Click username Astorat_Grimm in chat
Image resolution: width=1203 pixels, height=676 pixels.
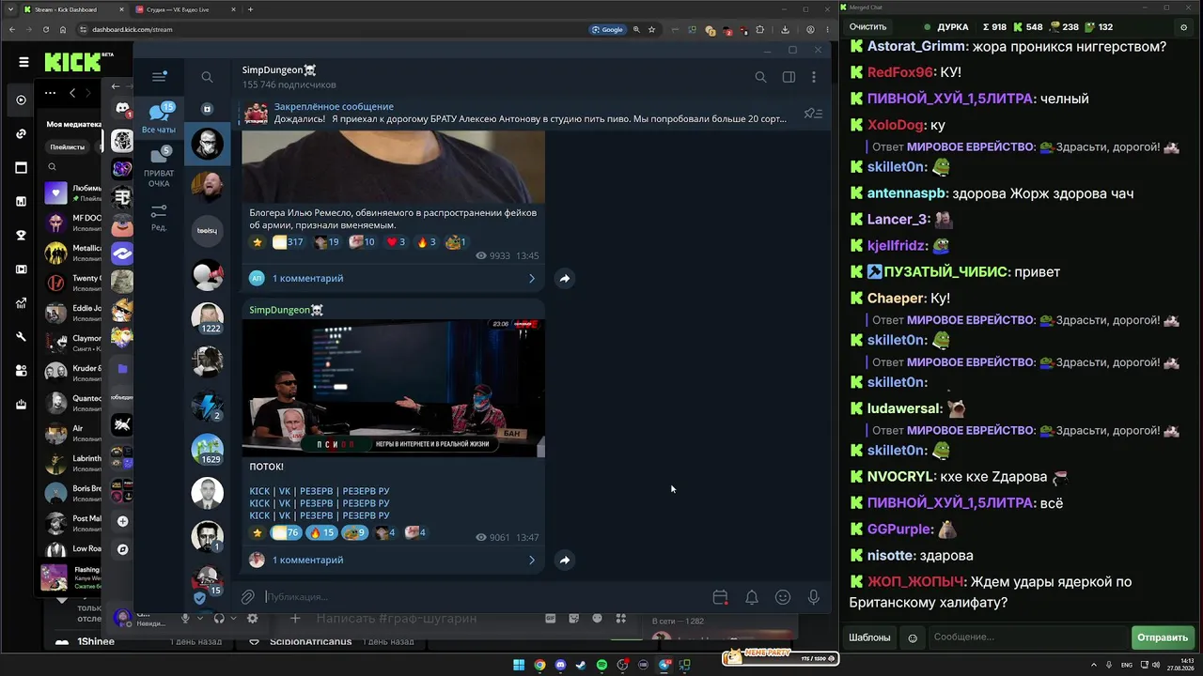pos(916,46)
